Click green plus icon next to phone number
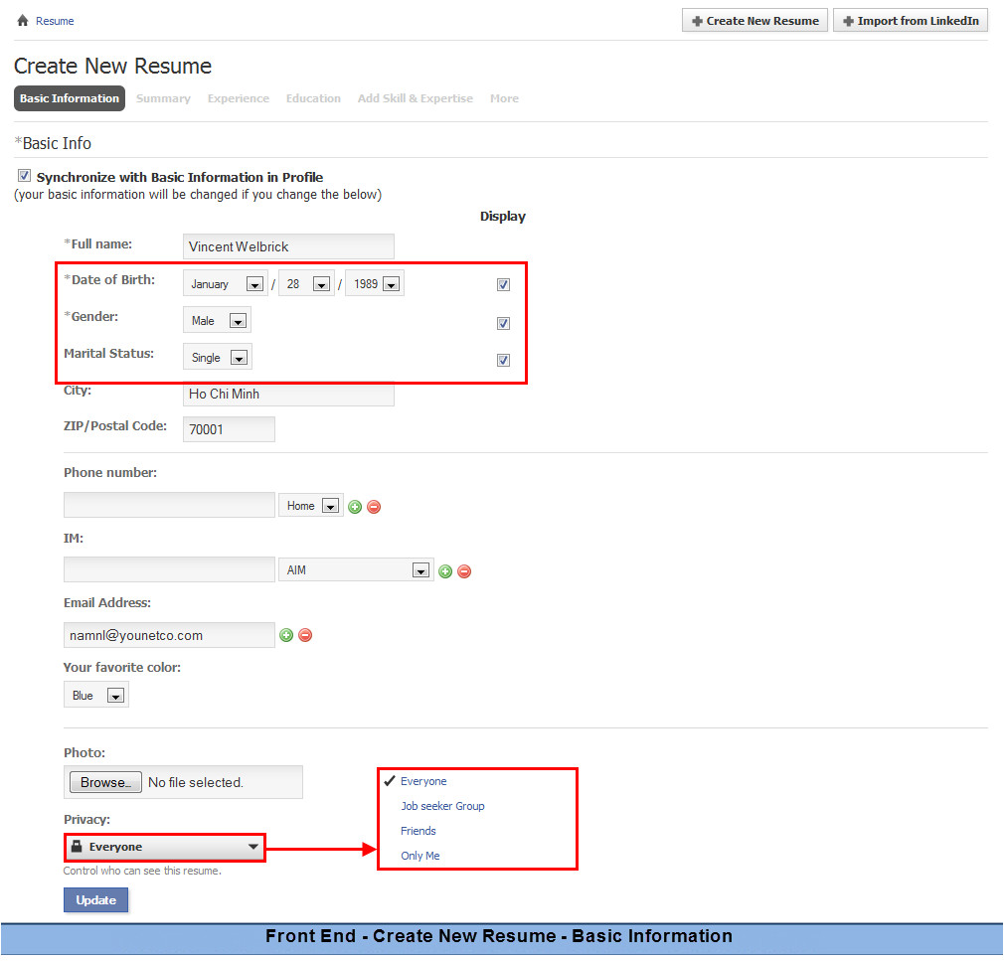 pos(355,507)
